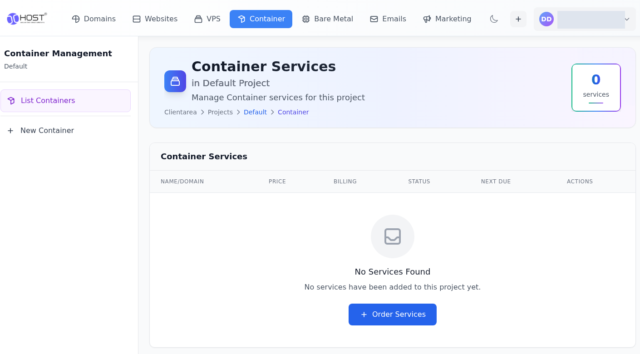
Task: Click the Container Management heading
Action: pos(58,54)
